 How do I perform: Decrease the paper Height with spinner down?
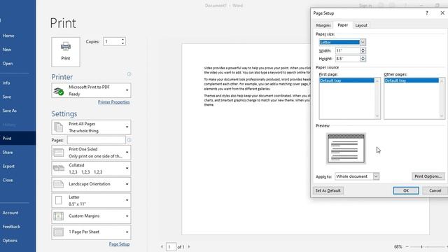(x=363, y=60)
